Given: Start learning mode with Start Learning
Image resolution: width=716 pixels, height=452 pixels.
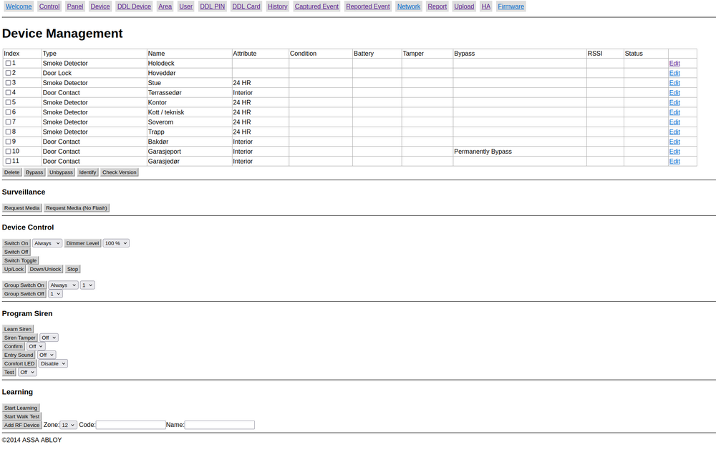Looking at the screenshot, I should point(21,408).
